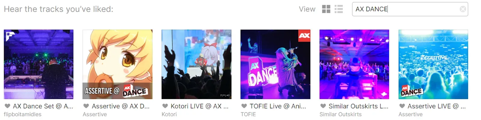
Task: Play the anime girl donut Assertive artwork
Action: coord(118,64)
